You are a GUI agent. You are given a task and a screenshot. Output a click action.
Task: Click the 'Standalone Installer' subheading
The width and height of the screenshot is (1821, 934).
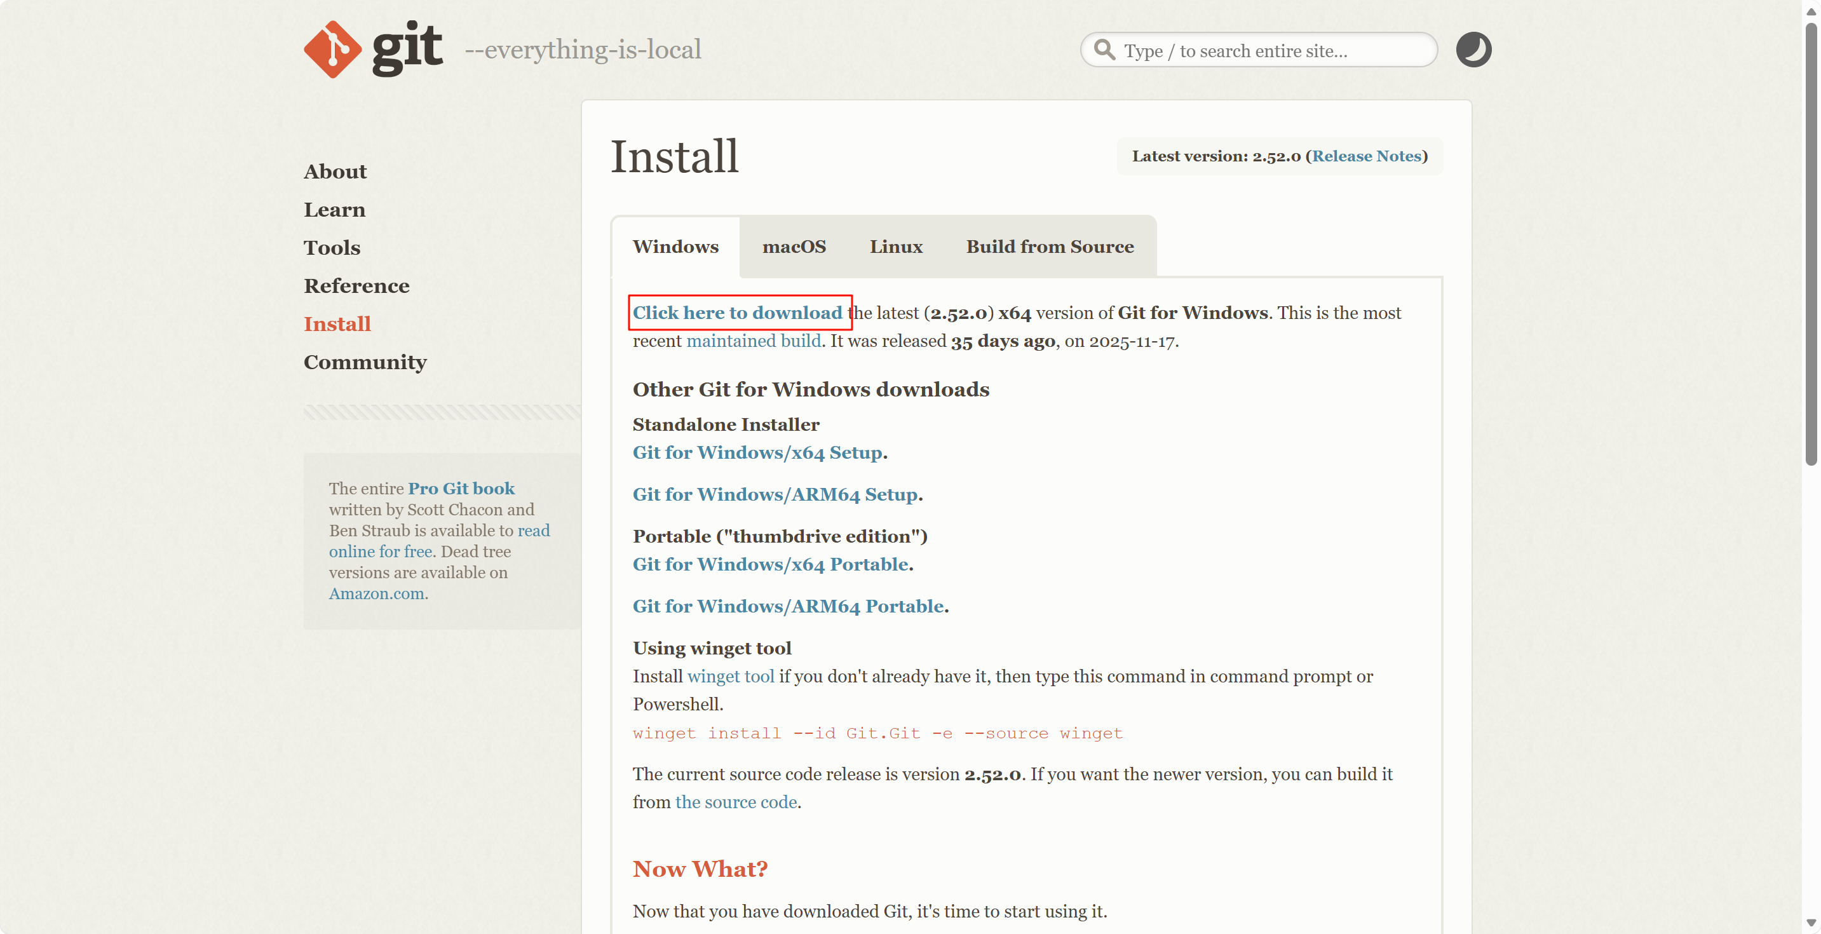(x=726, y=425)
